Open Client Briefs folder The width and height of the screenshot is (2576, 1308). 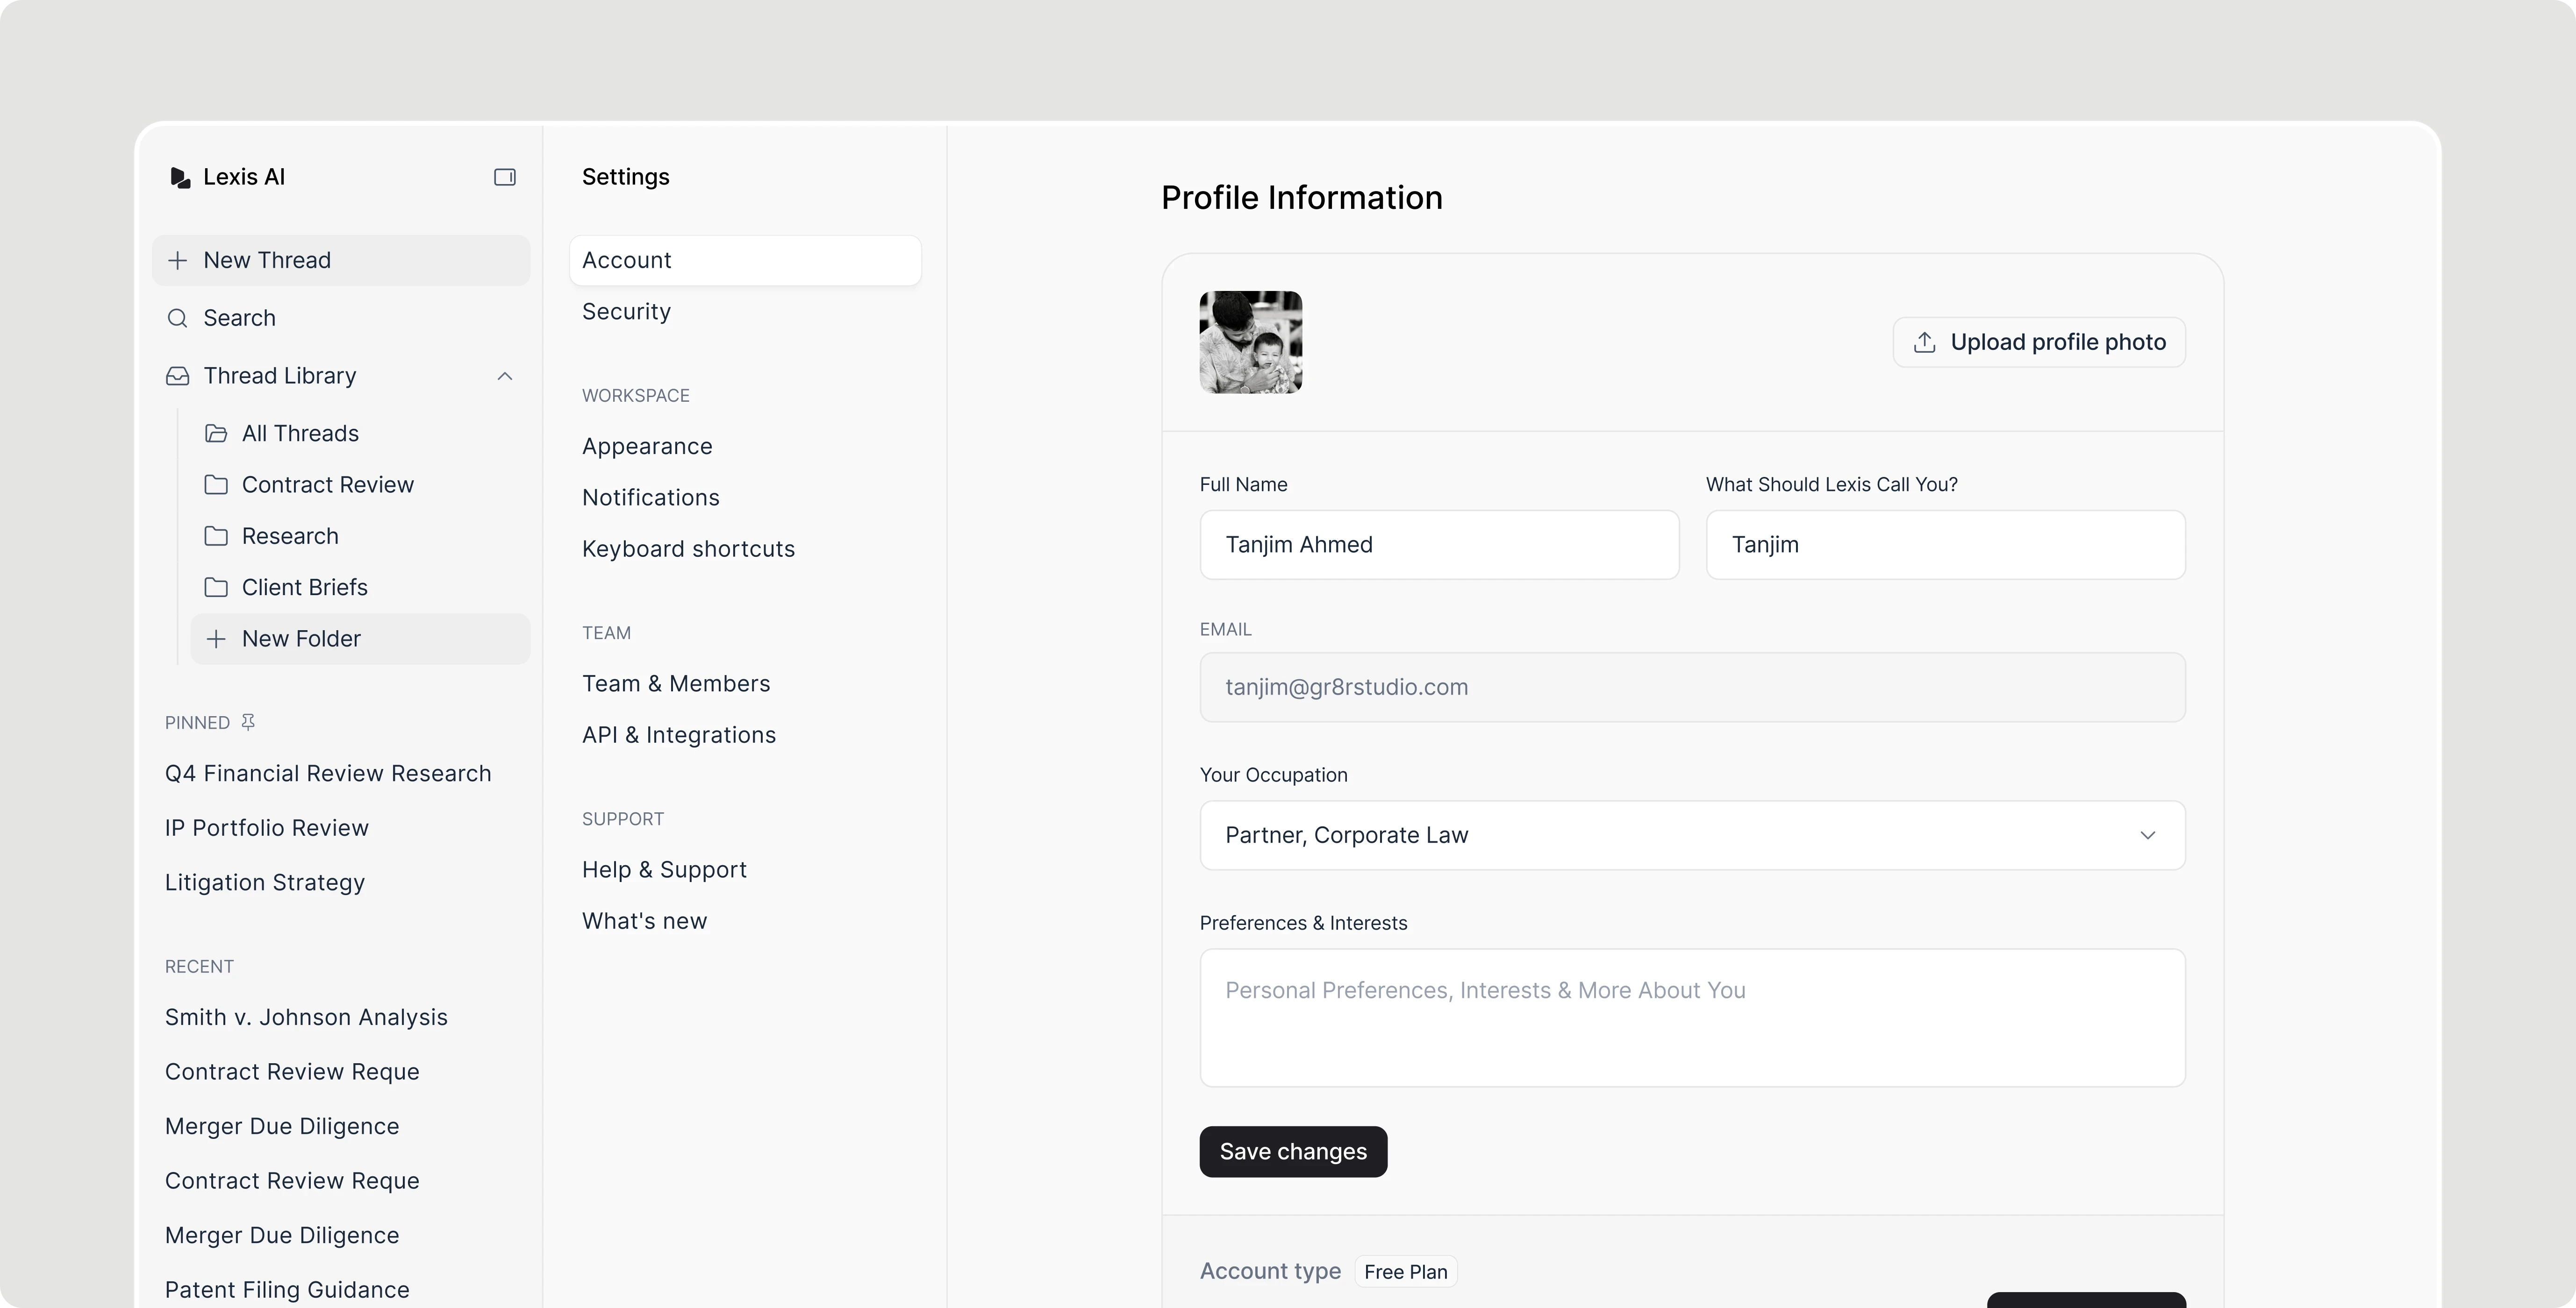(x=305, y=588)
